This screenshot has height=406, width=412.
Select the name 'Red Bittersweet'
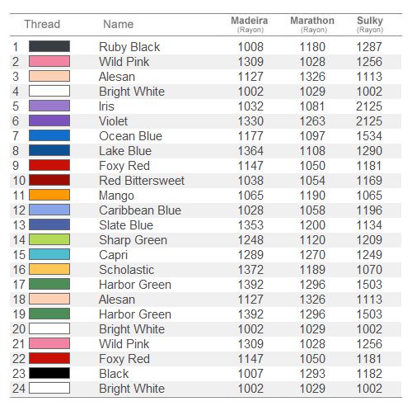142,181
